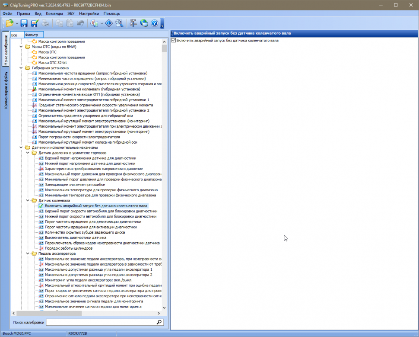Click the globe with monitor icon
The height and width of the screenshot is (337, 419).
click(144, 23)
